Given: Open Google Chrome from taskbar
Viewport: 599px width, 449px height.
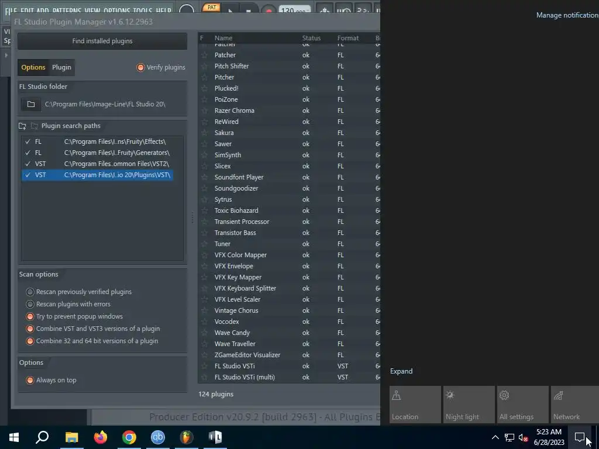Looking at the screenshot, I should [129, 437].
